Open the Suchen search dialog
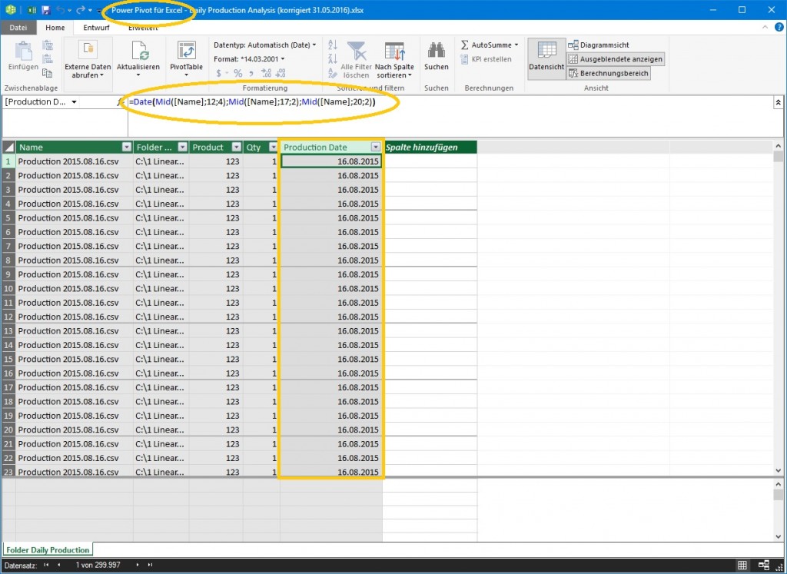Viewport: 787px width, 574px height. point(436,58)
